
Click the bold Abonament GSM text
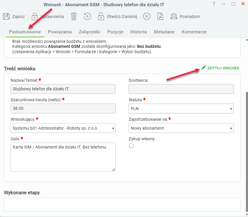click(x=64, y=46)
